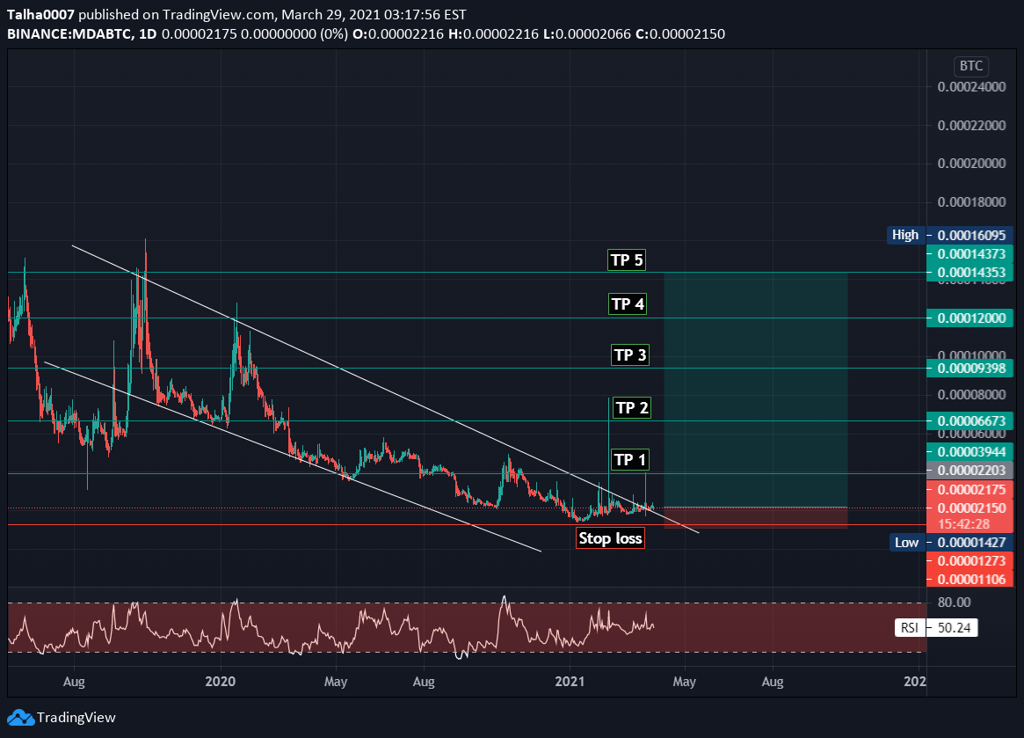The height and width of the screenshot is (738, 1024).
Task: Click the red stop-loss zone of position
Action: 756,518
